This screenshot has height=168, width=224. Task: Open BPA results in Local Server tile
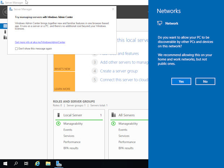(71, 148)
